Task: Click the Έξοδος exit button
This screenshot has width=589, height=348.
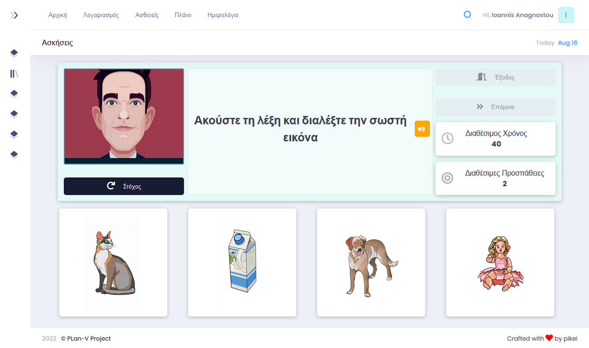Action: pyautogui.click(x=496, y=77)
